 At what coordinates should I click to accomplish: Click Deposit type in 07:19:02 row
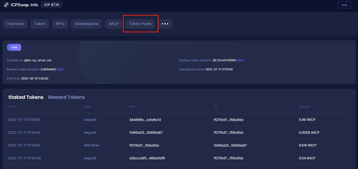[x=90, y=120]
